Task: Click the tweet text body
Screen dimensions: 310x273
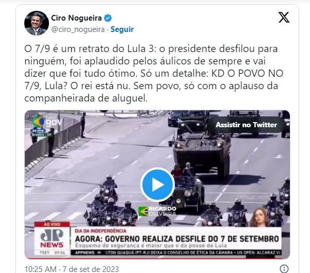Action: 154,74
